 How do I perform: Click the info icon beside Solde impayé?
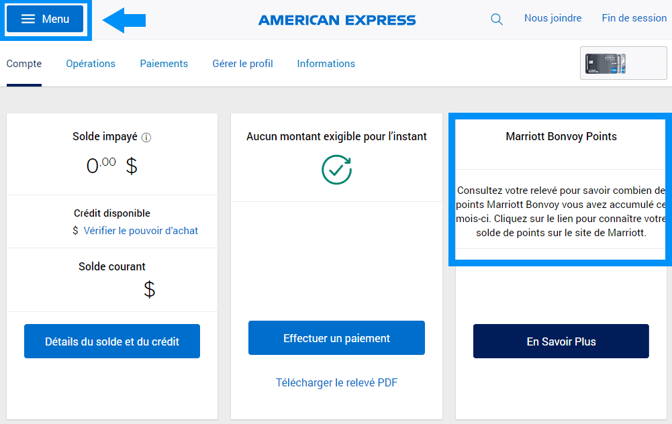click(148, 137)
